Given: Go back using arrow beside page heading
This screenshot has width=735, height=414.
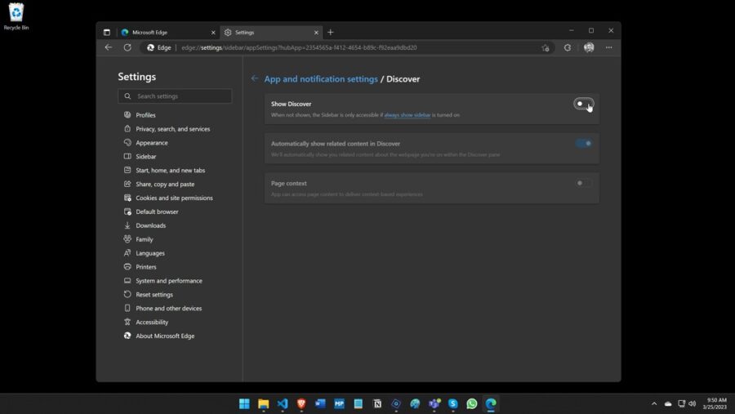Looking at the screenshot, I should 255,79.
